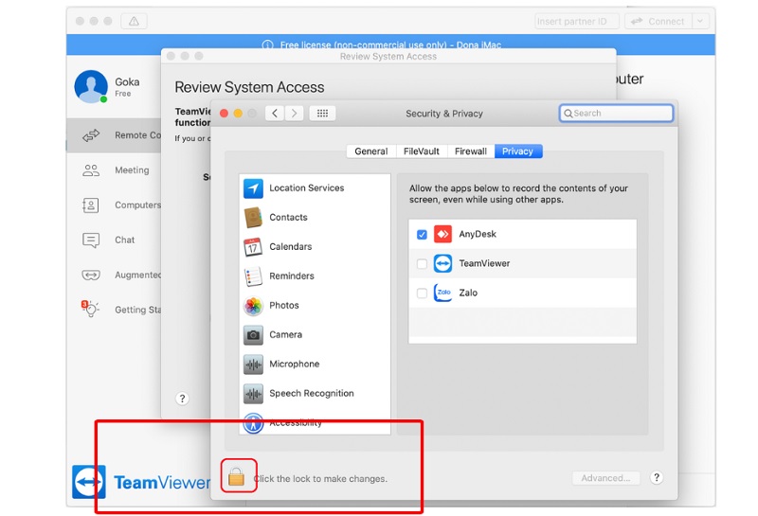The image size is (758, 516).
Task: Click the Photos label
Action: tap(284, 306)
